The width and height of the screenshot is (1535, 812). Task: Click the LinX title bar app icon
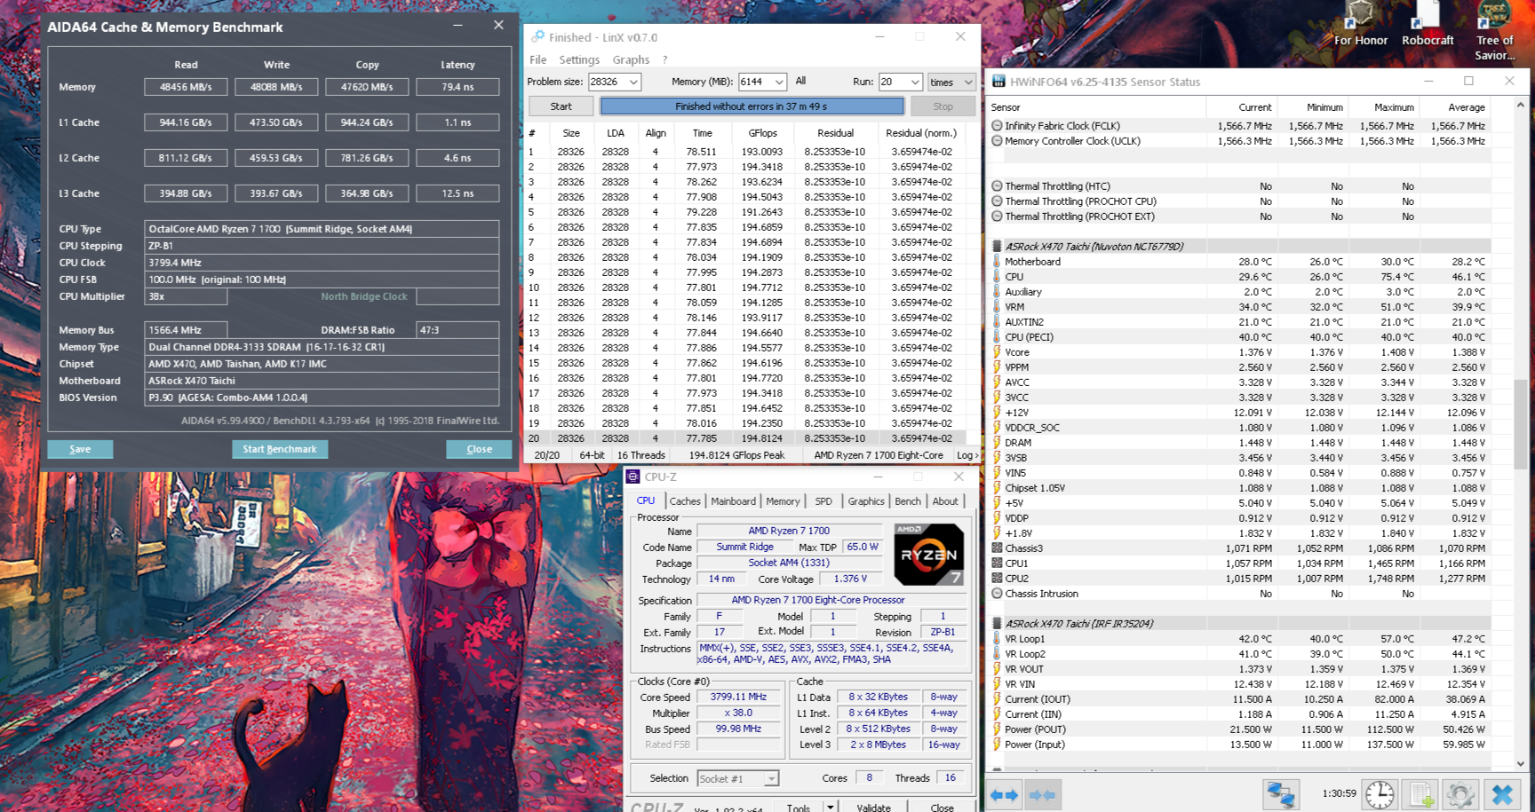pyautogui.click(x=537, y=36)
